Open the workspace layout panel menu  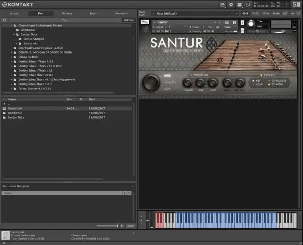[x=240, y=5]
